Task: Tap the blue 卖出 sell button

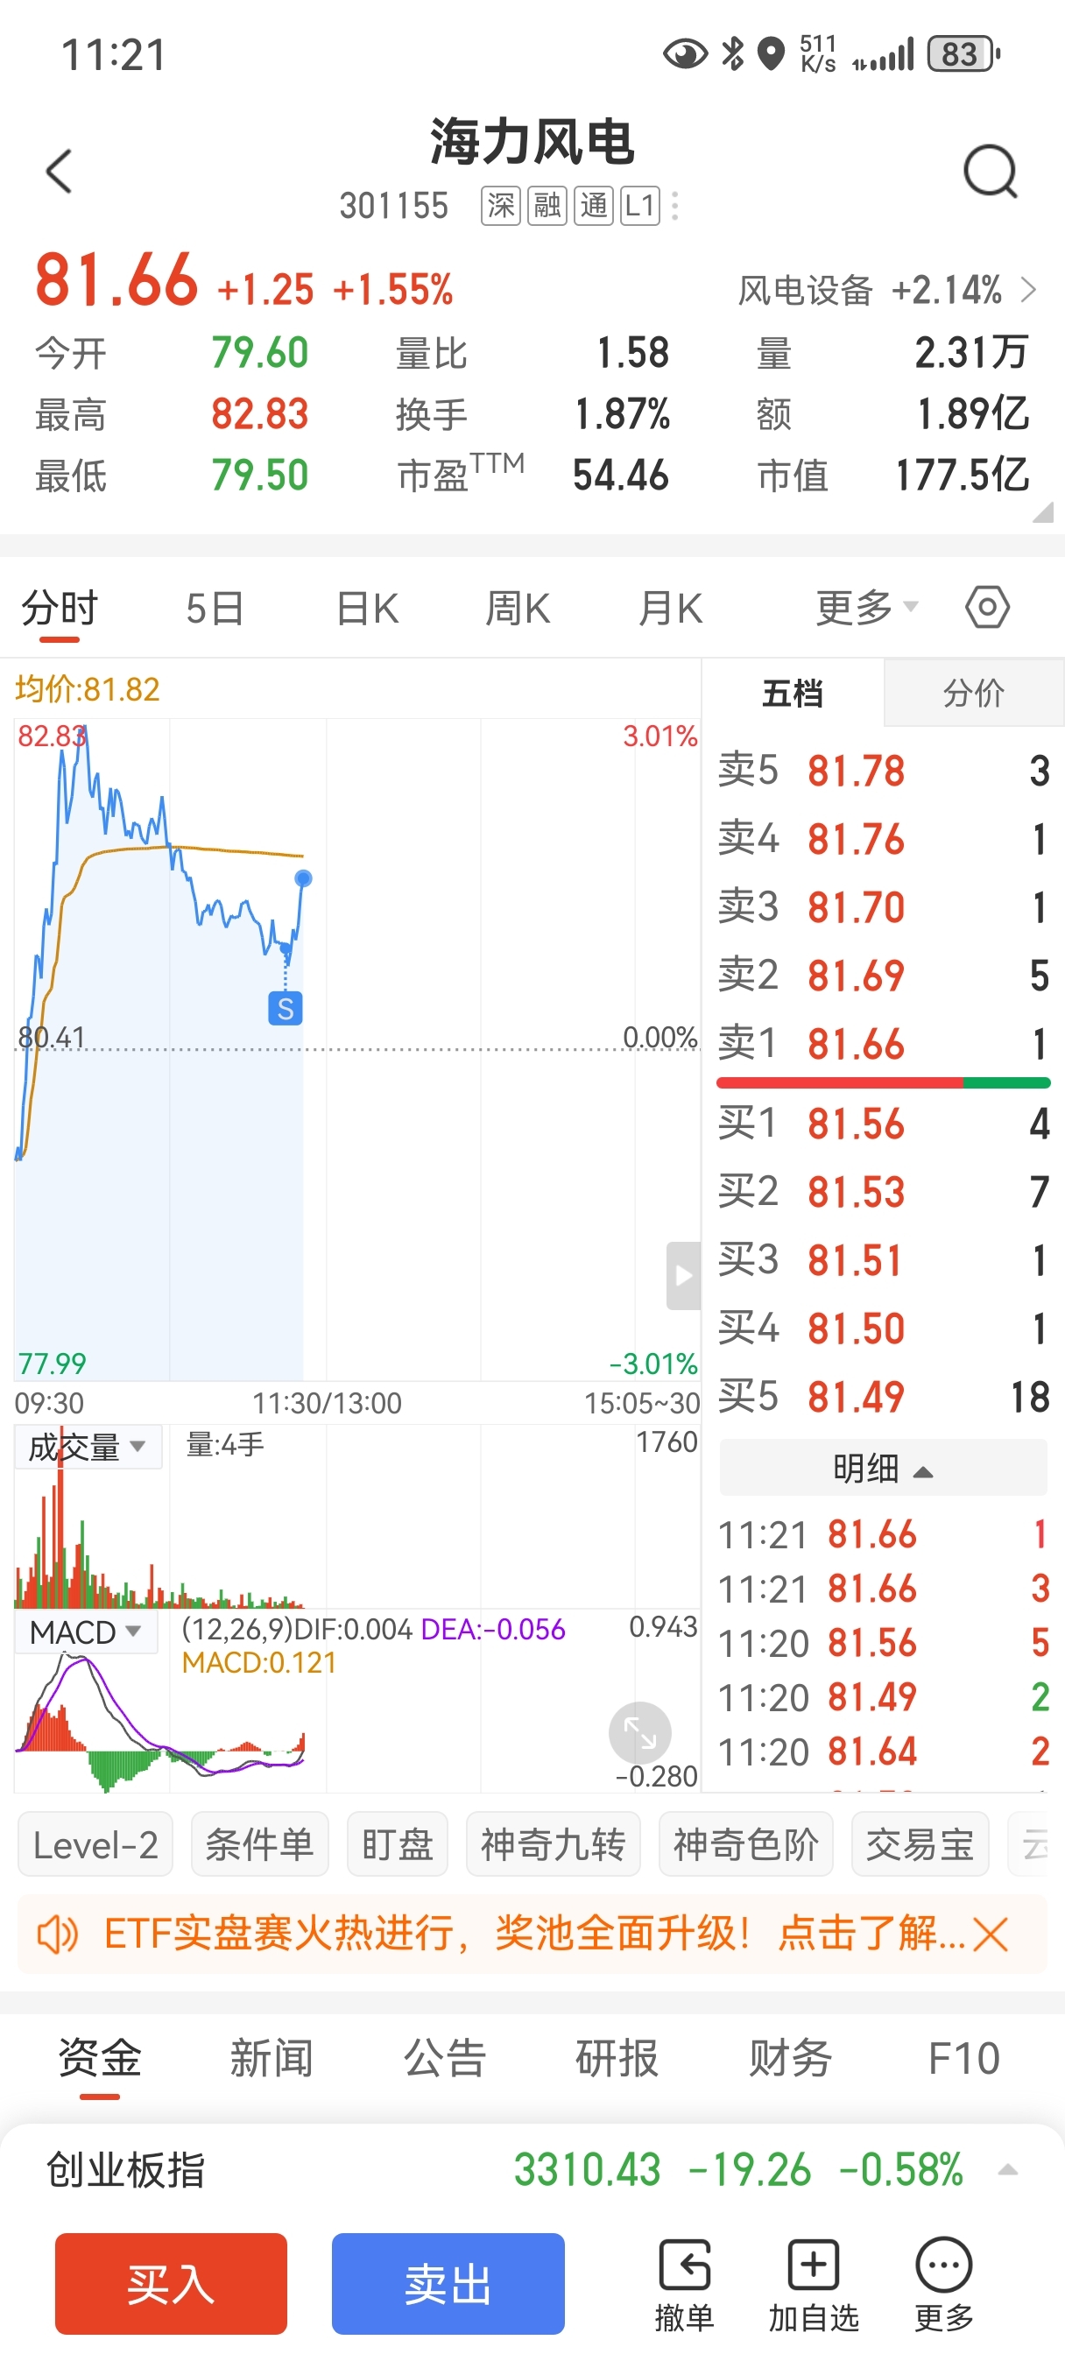Action: tap(448, 2284)
